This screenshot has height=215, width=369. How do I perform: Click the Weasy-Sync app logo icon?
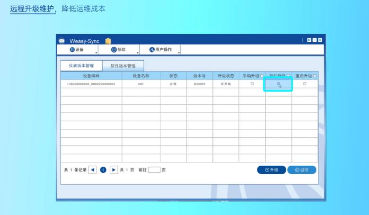click(61, 41)
